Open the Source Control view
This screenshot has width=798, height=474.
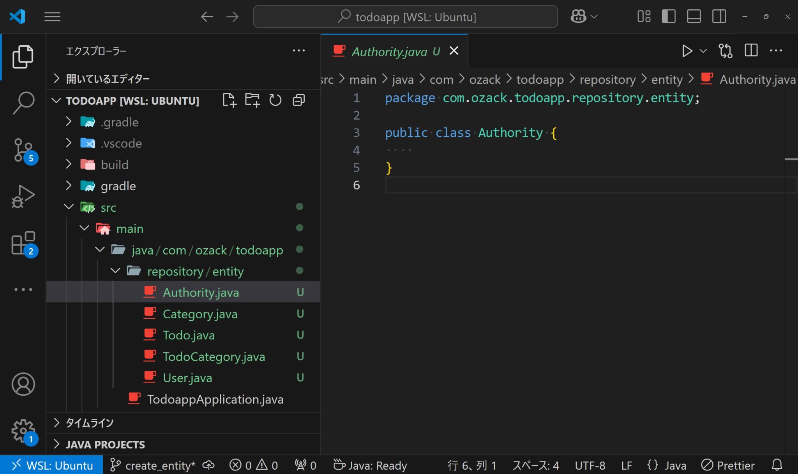[x=23, y=150]
